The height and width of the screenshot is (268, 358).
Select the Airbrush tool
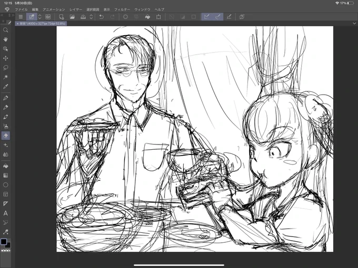tap(5, 126)
